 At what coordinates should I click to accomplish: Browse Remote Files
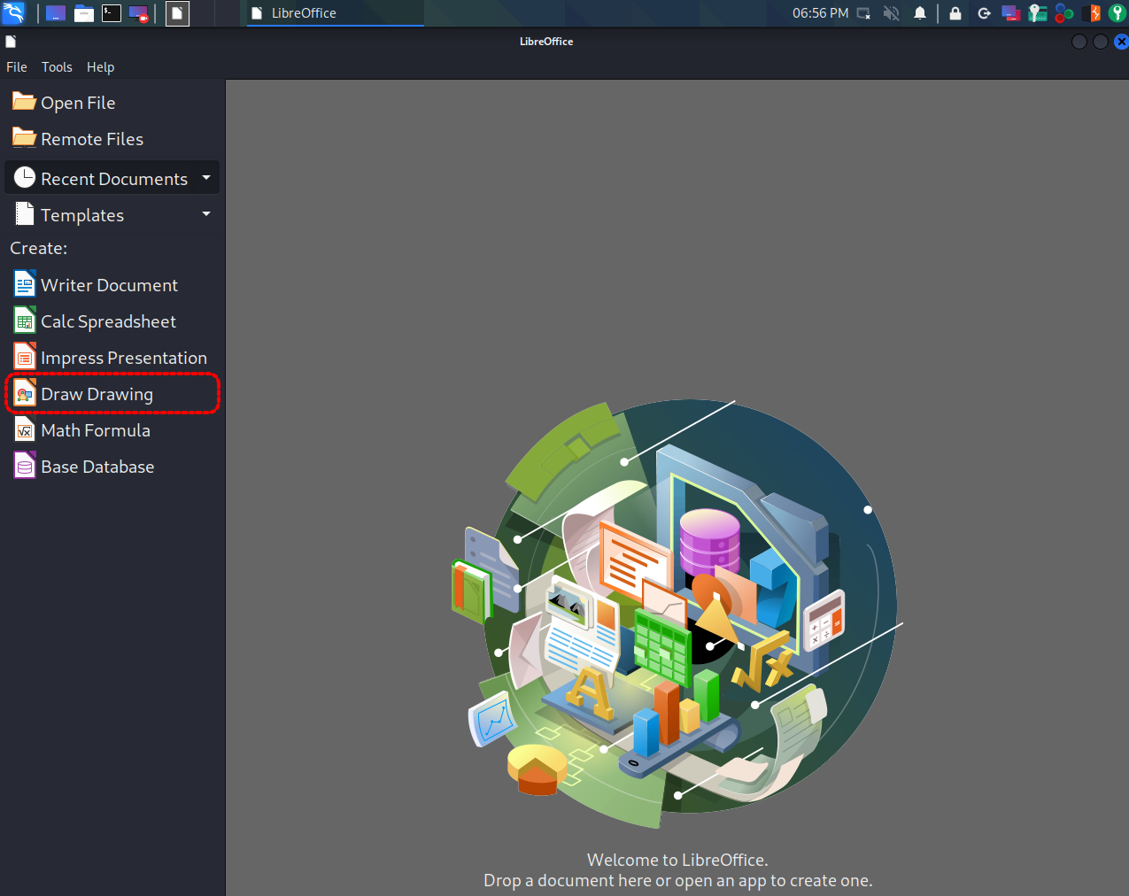(x=78, y=139)
